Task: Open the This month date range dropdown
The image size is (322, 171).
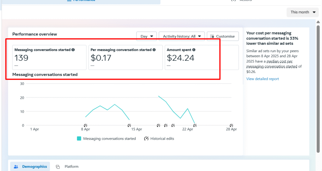Action: click(x=302, y=12)
